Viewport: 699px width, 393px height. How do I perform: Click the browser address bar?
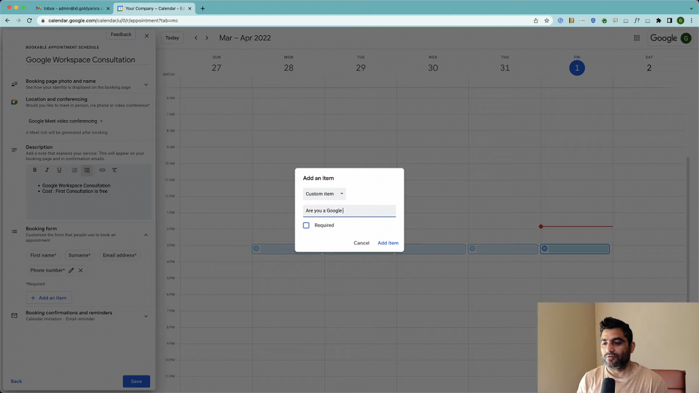click(x=285, y=20)
